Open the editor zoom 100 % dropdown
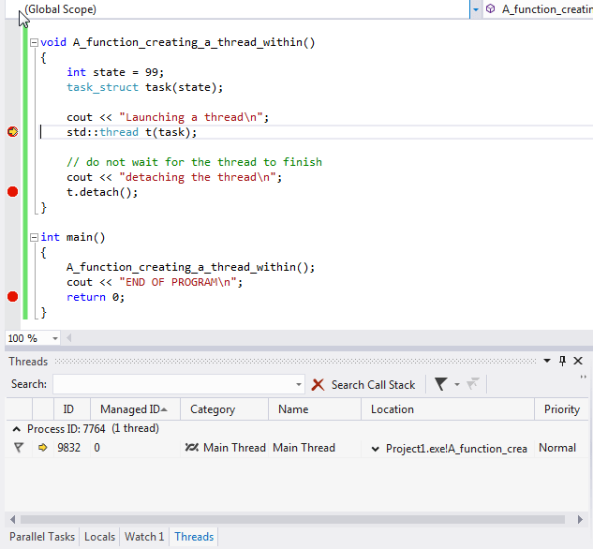 [55, 338]
